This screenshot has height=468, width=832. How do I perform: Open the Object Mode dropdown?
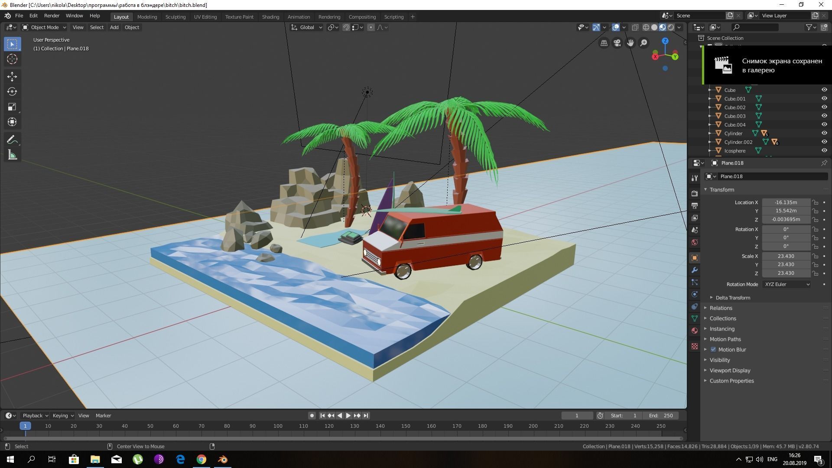pyautogui.click(x=44, y=27)
